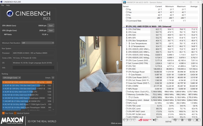Collapse the CPU [#0] AMD RYZEN AI MAX+ group
Viewport: 203px width, 126px height.
click(x=124, y=26)
